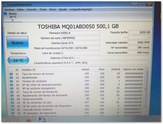Click the status icon for reintentos de giro

12,103
